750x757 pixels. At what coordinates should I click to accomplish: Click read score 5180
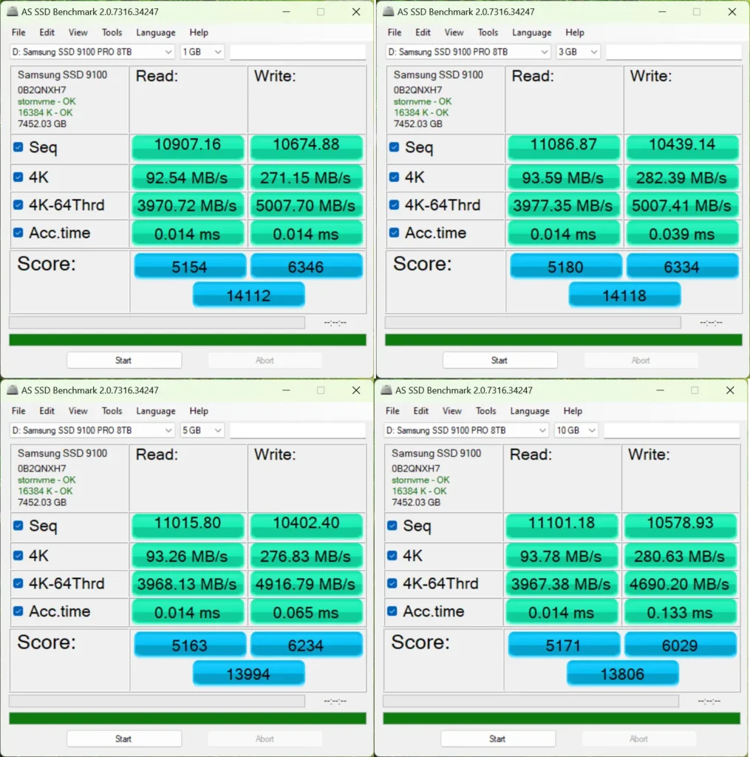tap(565, 266)
